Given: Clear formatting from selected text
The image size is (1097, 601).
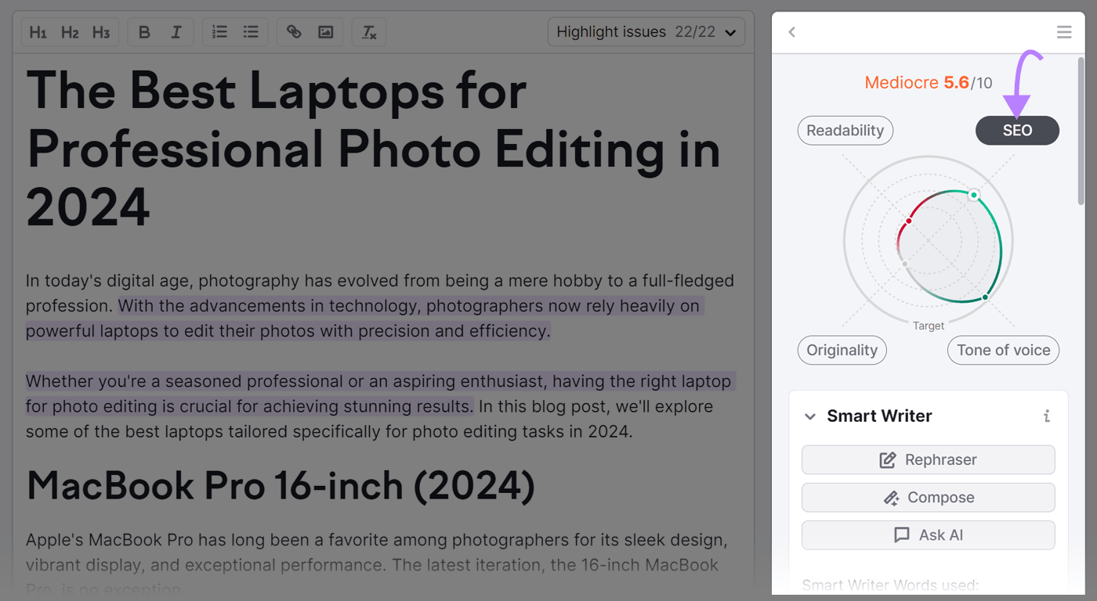Looking at the screenshot, I should 368,32.
